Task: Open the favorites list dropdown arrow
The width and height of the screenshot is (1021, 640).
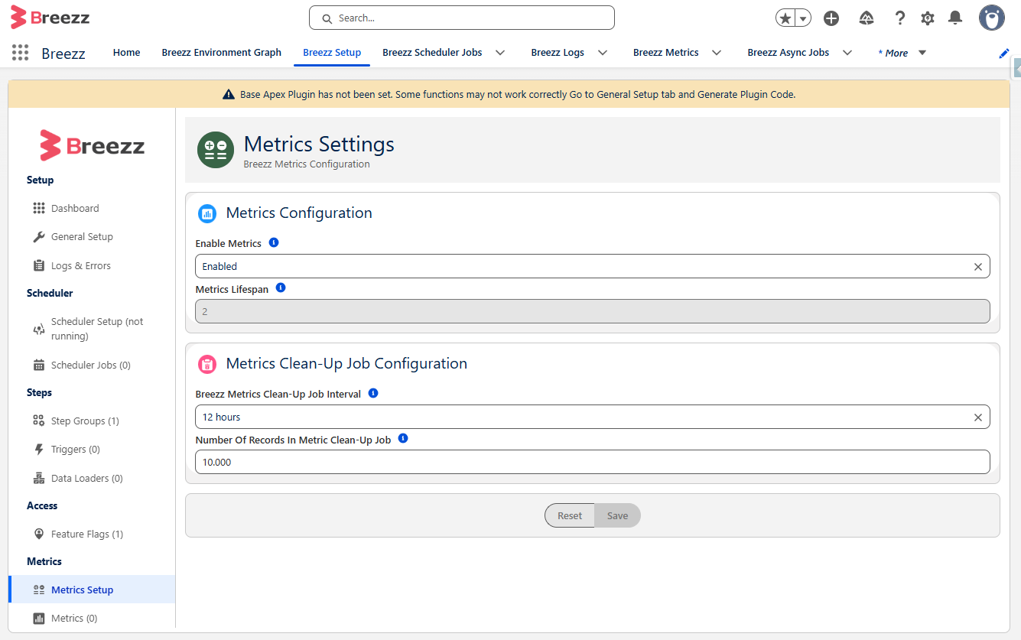Action: tap(803, 18)
